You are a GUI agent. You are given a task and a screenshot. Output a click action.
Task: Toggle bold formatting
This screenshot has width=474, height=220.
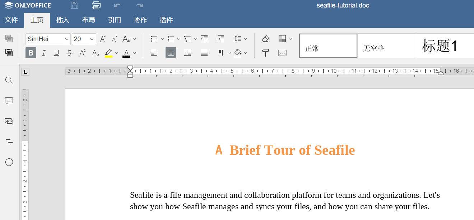pos(31,53)
